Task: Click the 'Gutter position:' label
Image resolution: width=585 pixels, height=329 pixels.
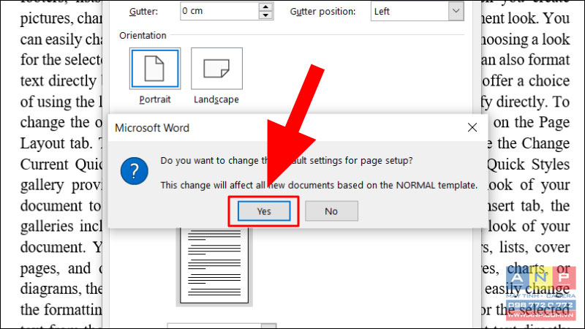Action: tap(322, 12)
